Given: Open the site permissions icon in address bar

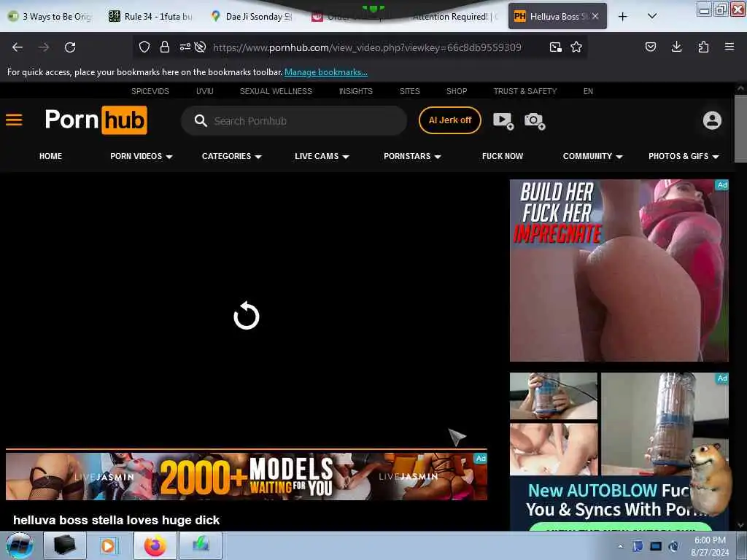Looking at the screenshot, I should click(x=185, y=47).
